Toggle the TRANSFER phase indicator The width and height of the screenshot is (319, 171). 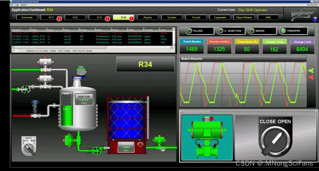[294, 31]
